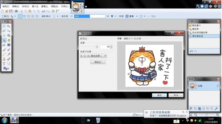Open the 圖片(I) menu

[x=35, y=6]
